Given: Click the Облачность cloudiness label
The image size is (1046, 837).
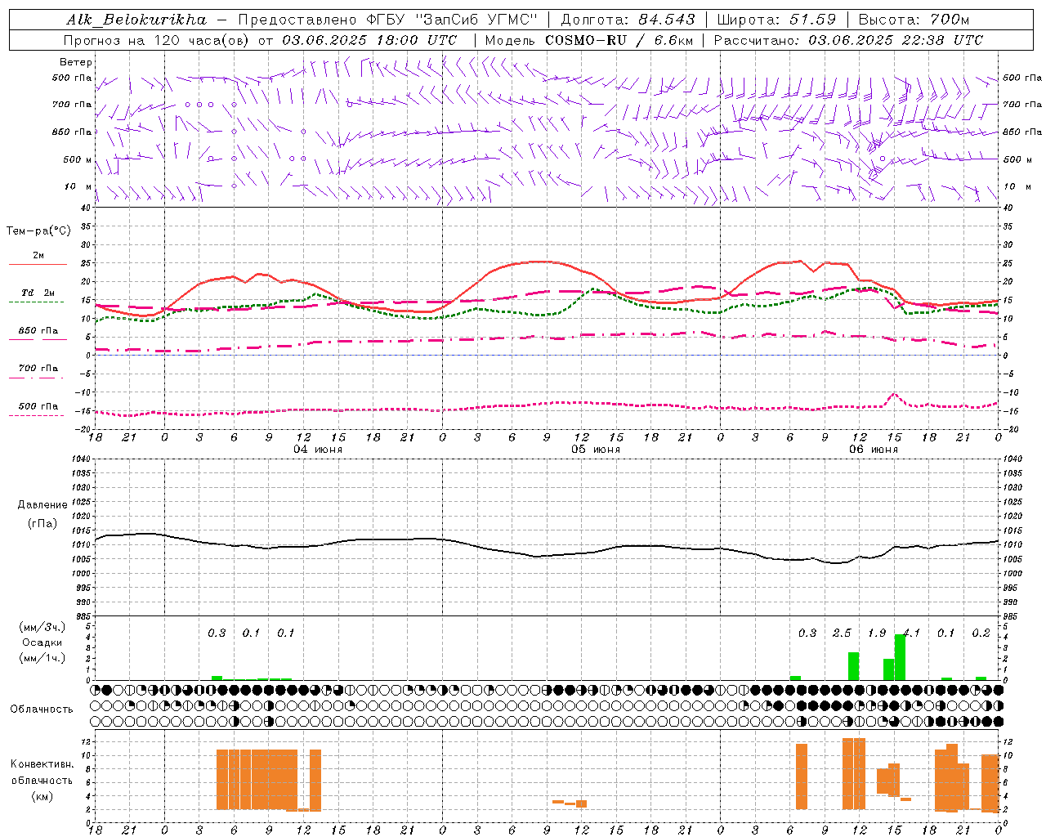Looking at the screenshot, I should pos(42,709).
